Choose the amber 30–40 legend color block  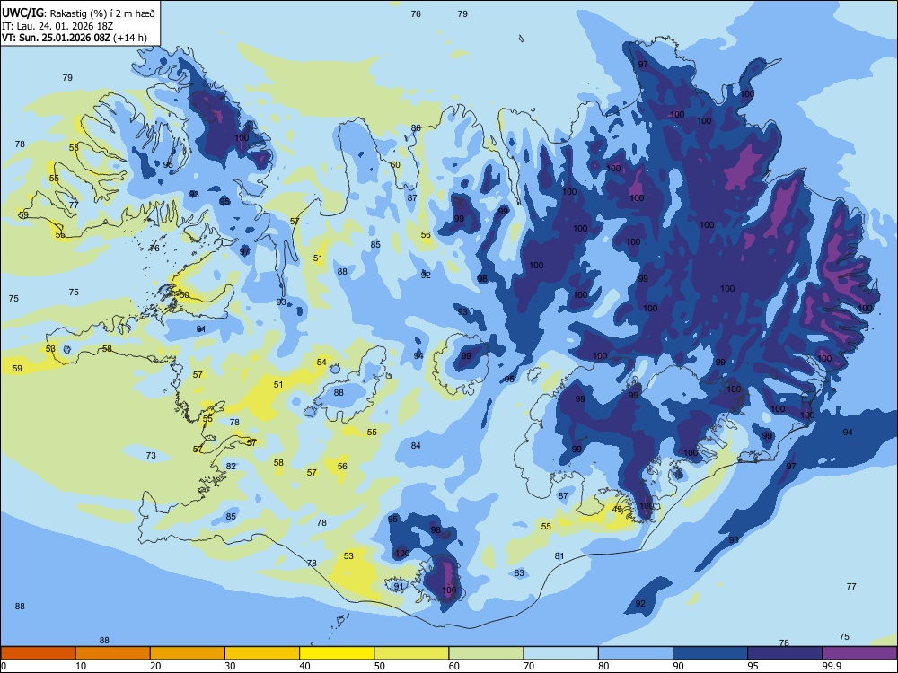point(262,653)
